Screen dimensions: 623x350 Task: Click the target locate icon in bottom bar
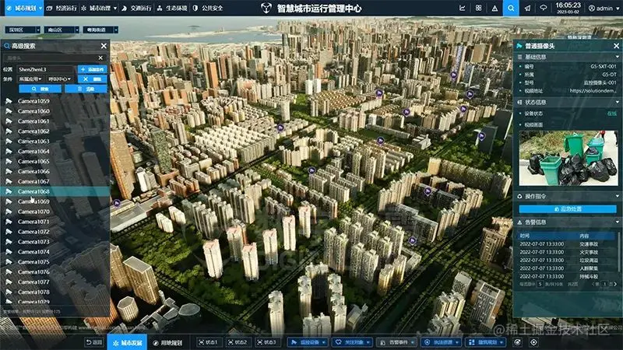pos(533,342)
